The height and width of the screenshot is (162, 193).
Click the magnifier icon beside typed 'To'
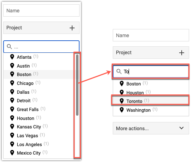coord(119,71)
